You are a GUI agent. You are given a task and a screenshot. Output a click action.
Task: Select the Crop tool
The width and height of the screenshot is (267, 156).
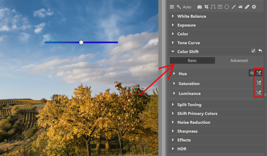[x=206, y=7]
